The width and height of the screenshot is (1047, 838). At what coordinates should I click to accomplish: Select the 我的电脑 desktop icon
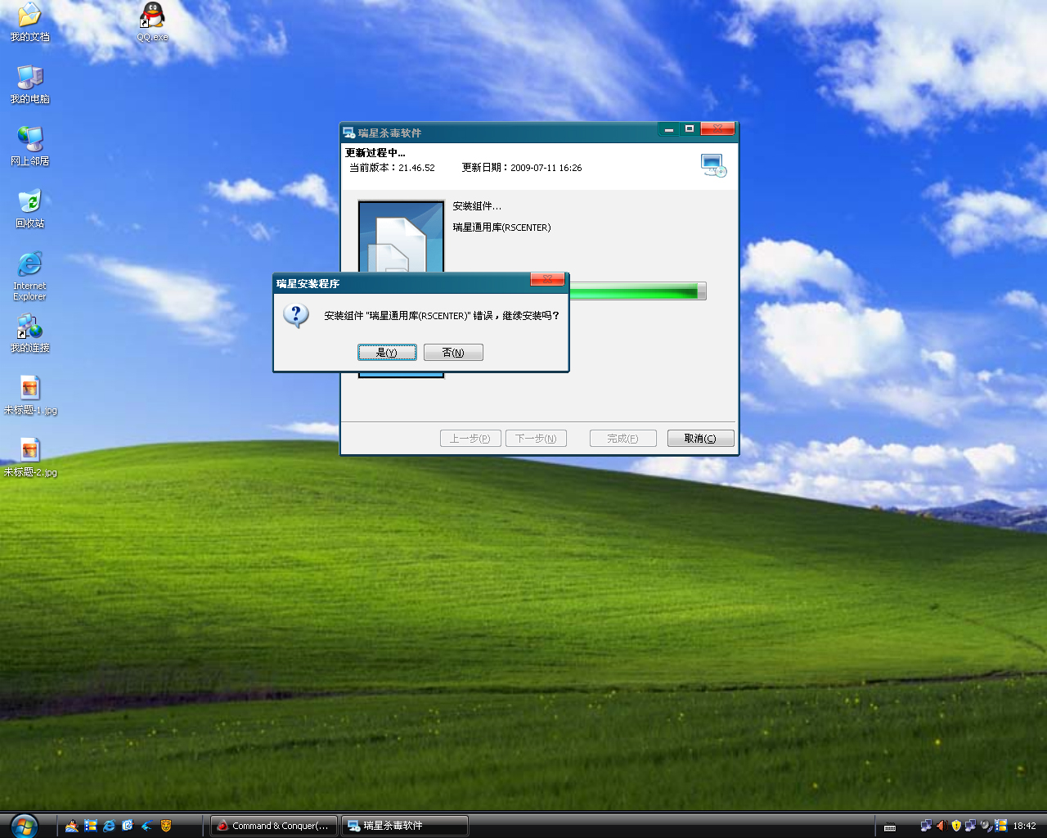coord(29,84)
